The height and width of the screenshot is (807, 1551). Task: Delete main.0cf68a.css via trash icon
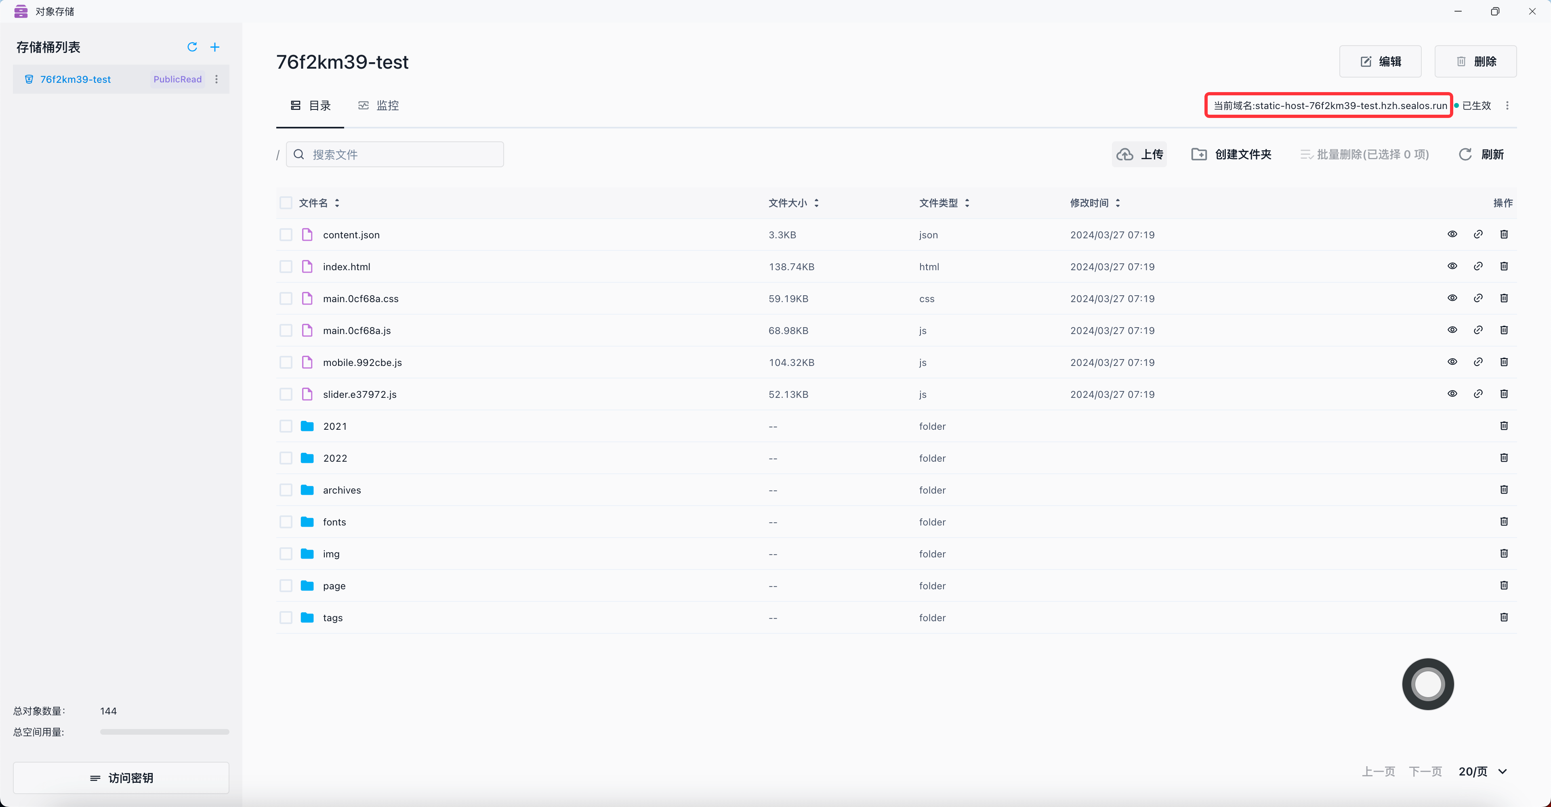[x=1504, y=298]
